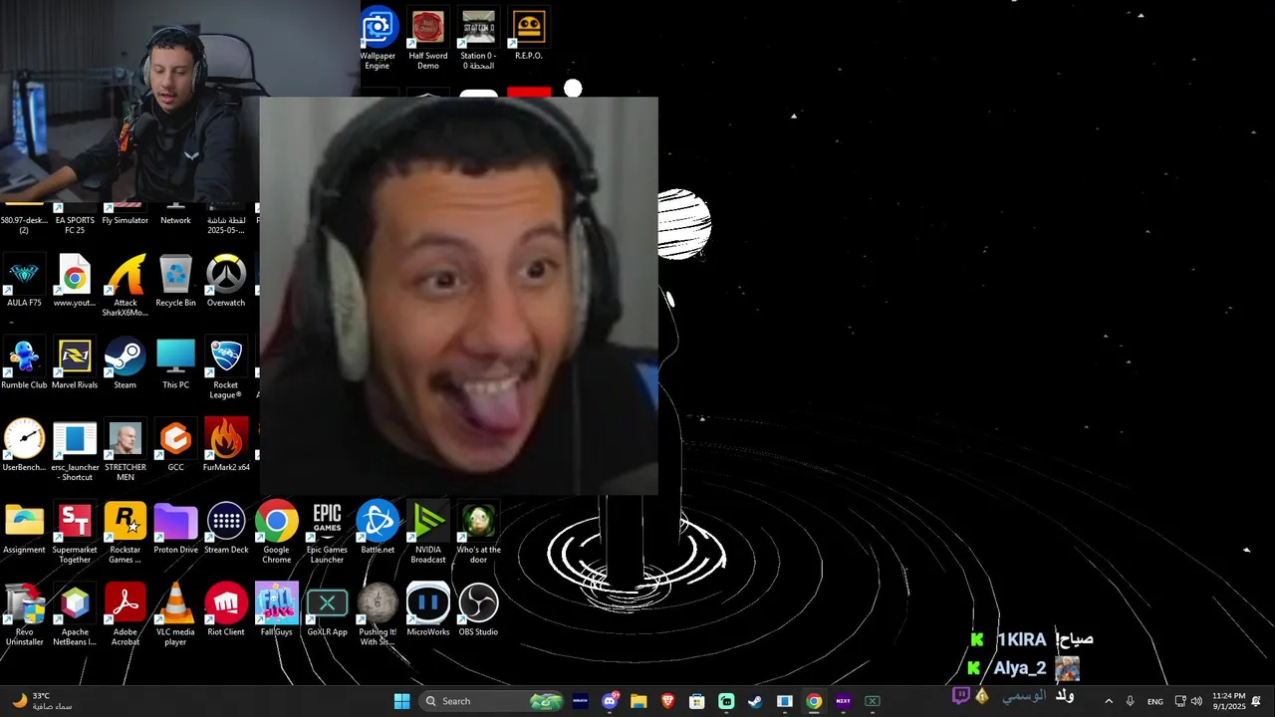Open the Station 0 game icon

coord(478,40)
